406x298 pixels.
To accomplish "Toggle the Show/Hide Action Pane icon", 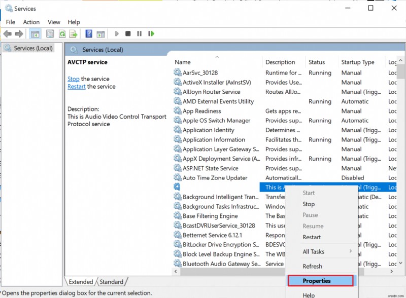I will point(100,33).
